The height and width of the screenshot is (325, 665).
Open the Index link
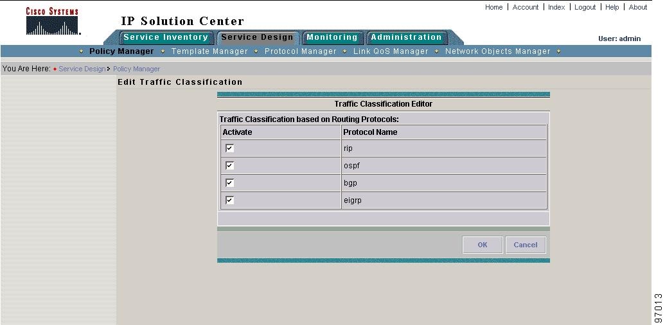click(x=556, y=7)
